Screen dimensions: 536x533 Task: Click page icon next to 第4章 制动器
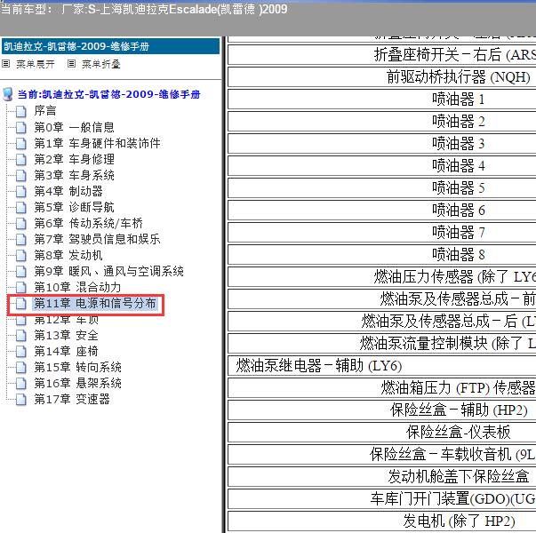(x=21, y=191)
